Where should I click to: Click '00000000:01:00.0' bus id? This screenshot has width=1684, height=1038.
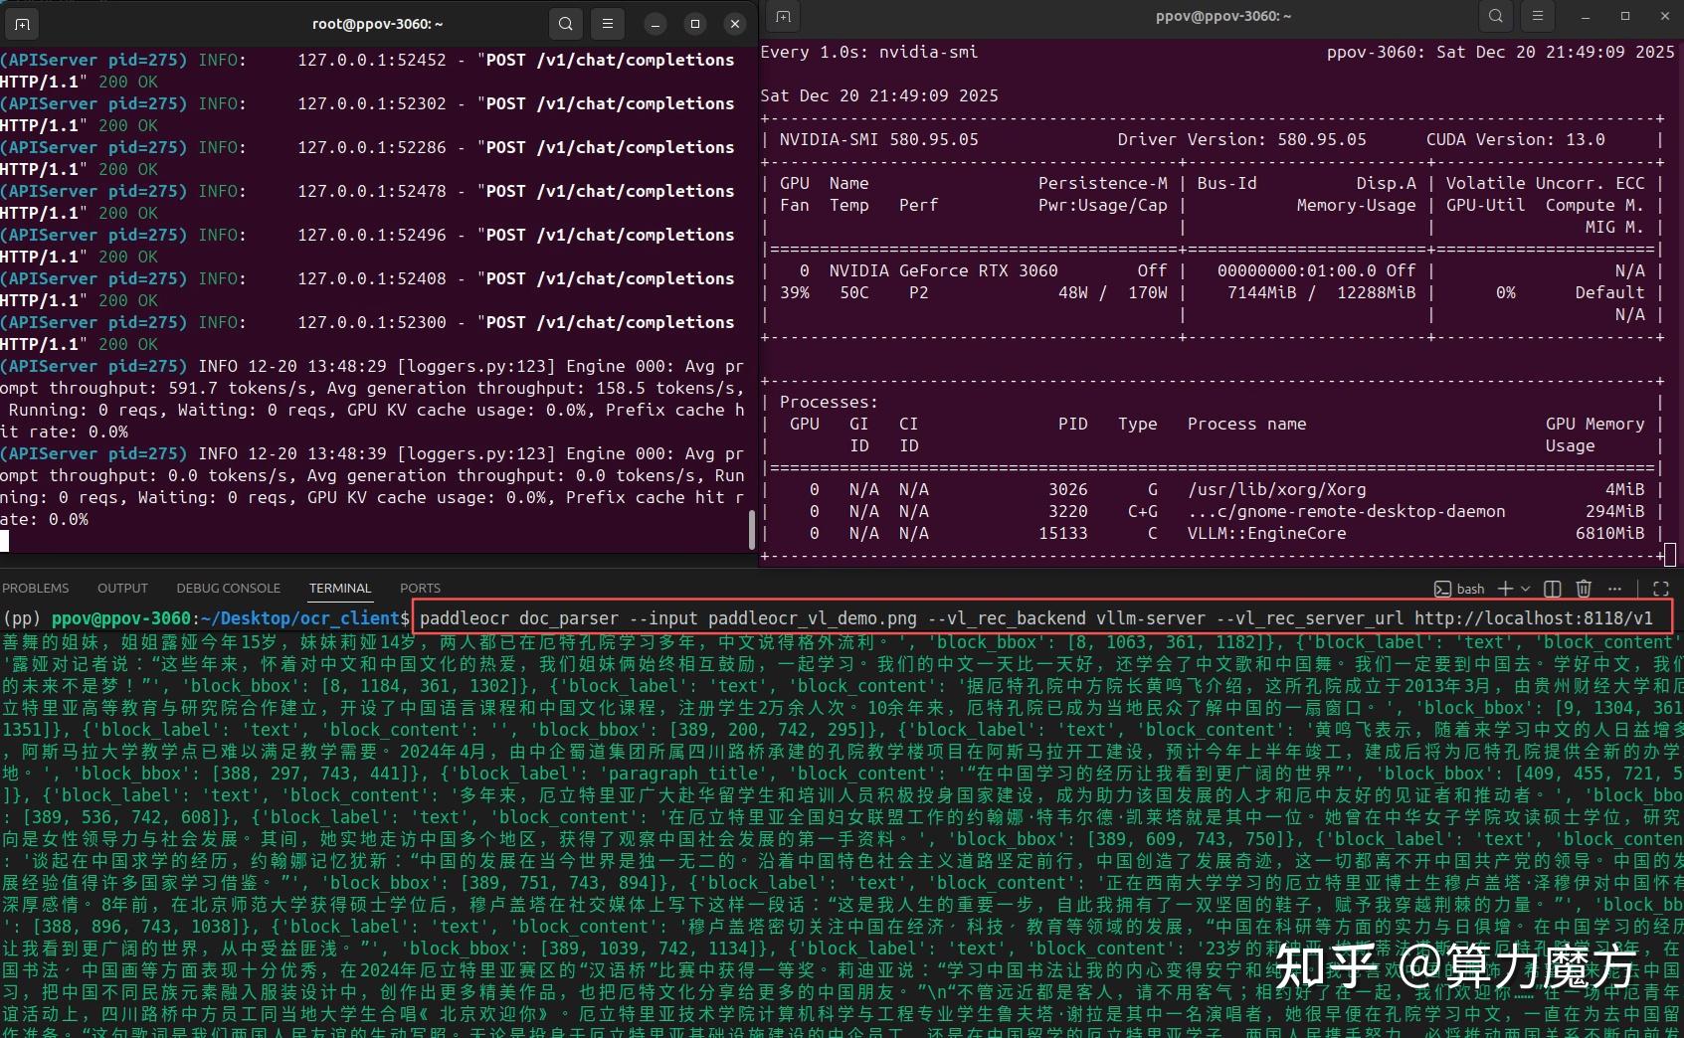pyautogui.click(x=1297, y=270)
